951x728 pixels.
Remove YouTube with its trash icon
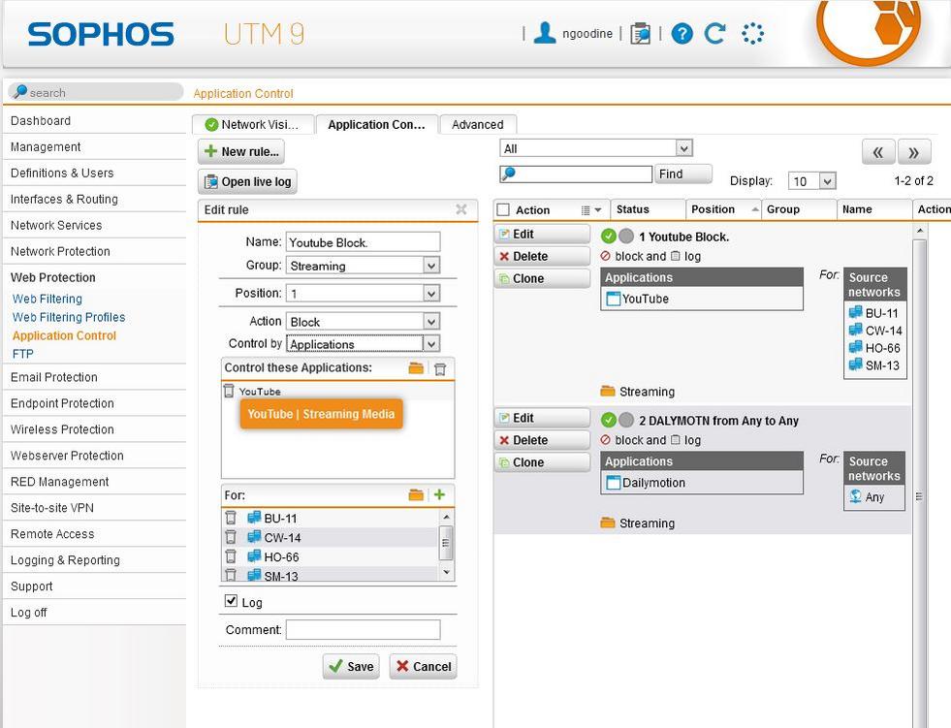(x=229, y=391)
